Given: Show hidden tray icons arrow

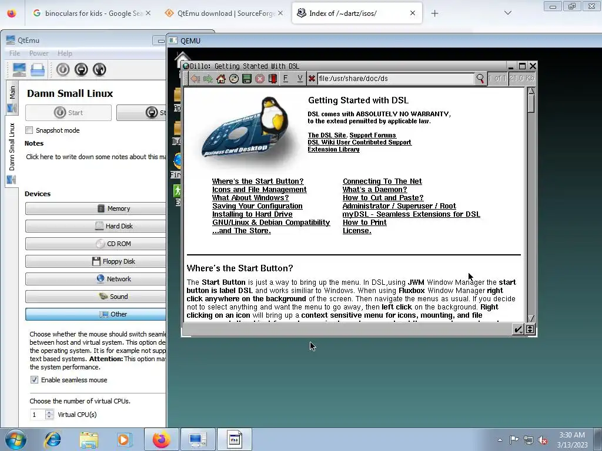Looking at the screenshot, I should [500, 440].
